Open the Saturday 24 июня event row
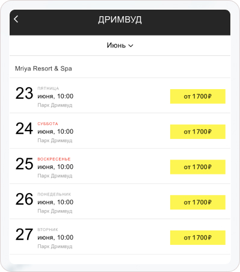Image resolution: width=240 pixels, height=272 pixels. coord(120,131)
